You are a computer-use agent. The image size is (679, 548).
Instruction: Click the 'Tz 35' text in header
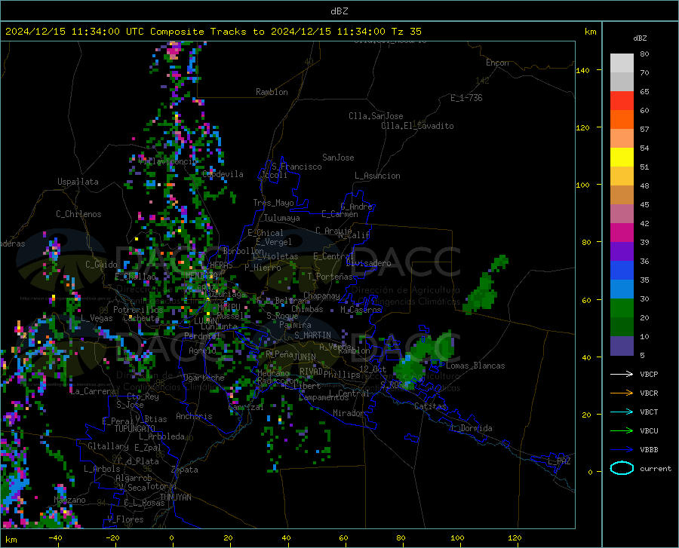(x=406, y=32)
